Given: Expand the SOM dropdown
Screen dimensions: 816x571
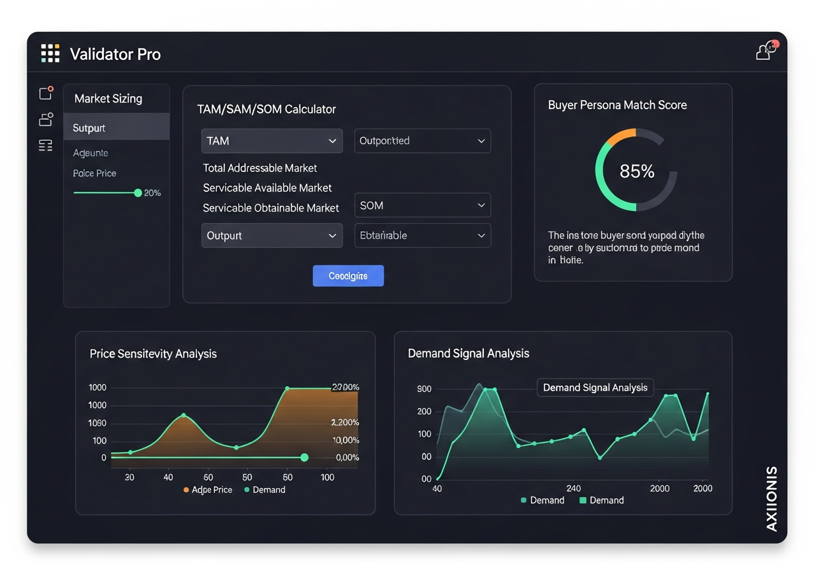Looking at the screenshot, I should tap(422, 205).
